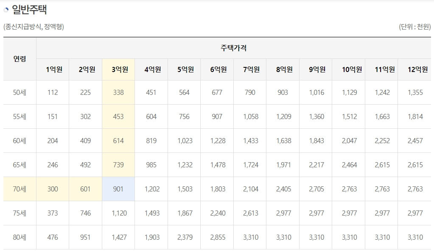Screen dimensions: 434x252
Task: Click the (단위 : 천원) unit label
Action: pyautogui.click(x=416, y=25)
